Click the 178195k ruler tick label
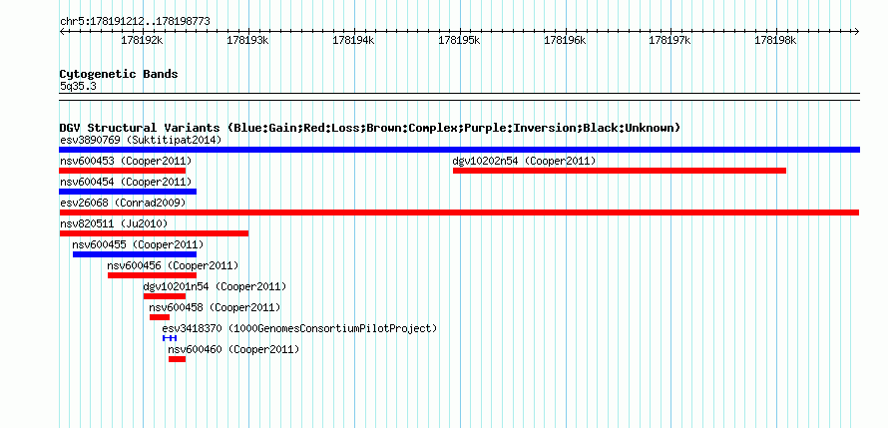This screenshot has width=888, height=428. coord(459,41)
